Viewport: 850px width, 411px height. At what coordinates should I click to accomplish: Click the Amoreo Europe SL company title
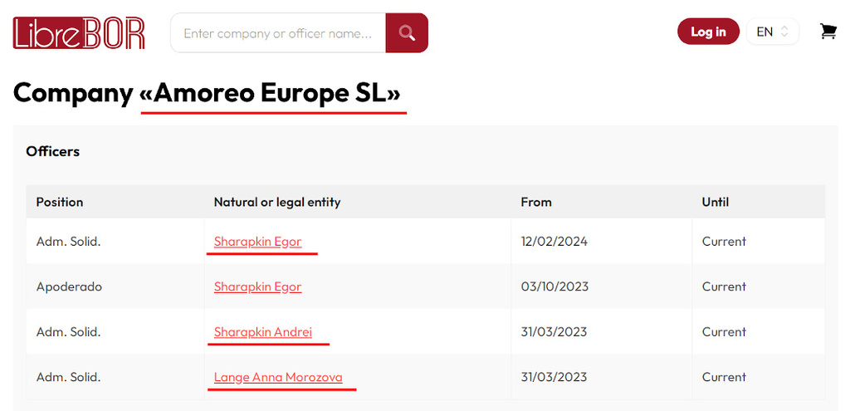click(271, 93)
